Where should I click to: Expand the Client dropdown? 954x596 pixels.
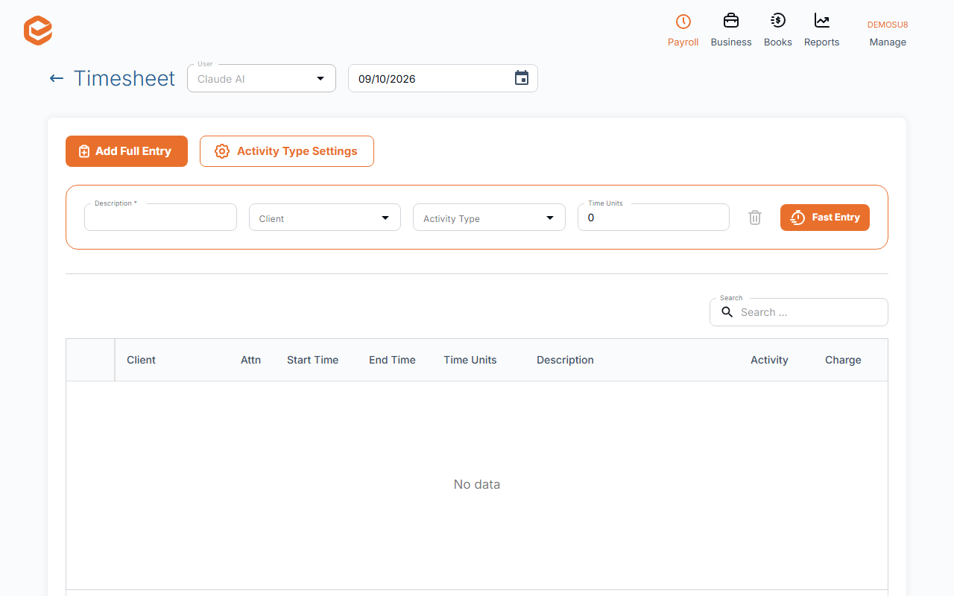[x=325, y=218]
